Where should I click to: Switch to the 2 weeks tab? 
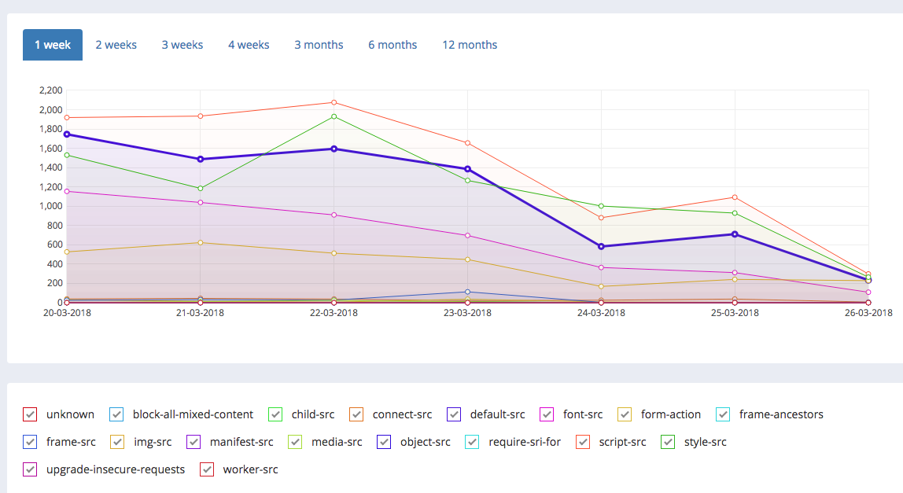[116, 45]
